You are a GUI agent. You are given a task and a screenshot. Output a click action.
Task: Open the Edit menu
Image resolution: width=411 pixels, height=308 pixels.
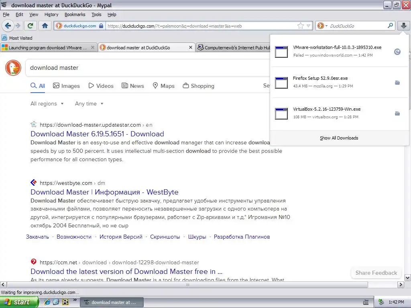pyautogui.click(x=19, y=14)
